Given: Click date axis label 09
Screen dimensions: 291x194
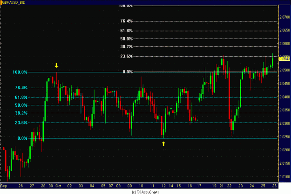Looking at the screenshot, I should (x=129, y=186).
